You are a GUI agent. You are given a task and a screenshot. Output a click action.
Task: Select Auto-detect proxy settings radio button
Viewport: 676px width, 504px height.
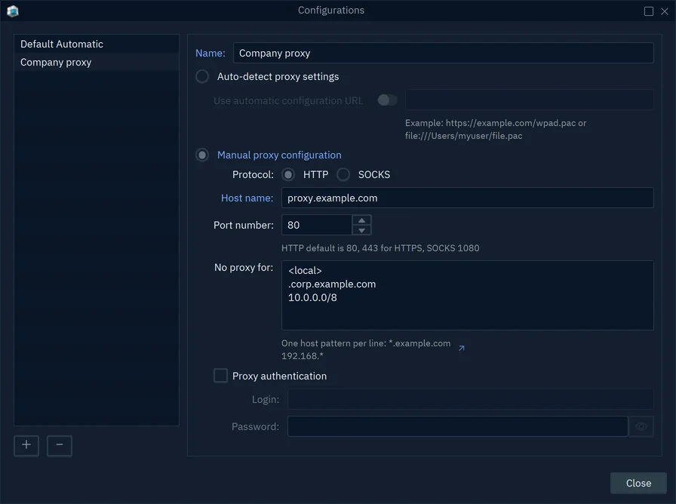click(202, 77)
